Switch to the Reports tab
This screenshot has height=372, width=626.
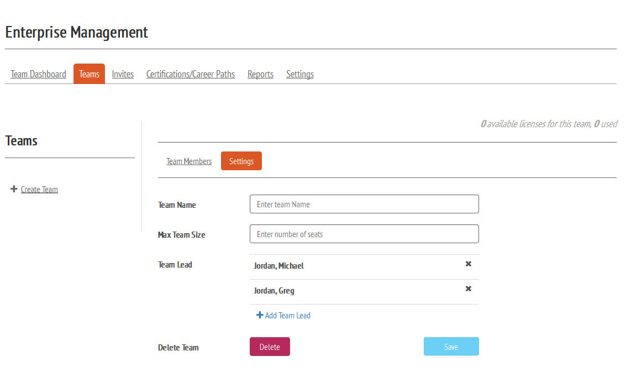point(260,74)
